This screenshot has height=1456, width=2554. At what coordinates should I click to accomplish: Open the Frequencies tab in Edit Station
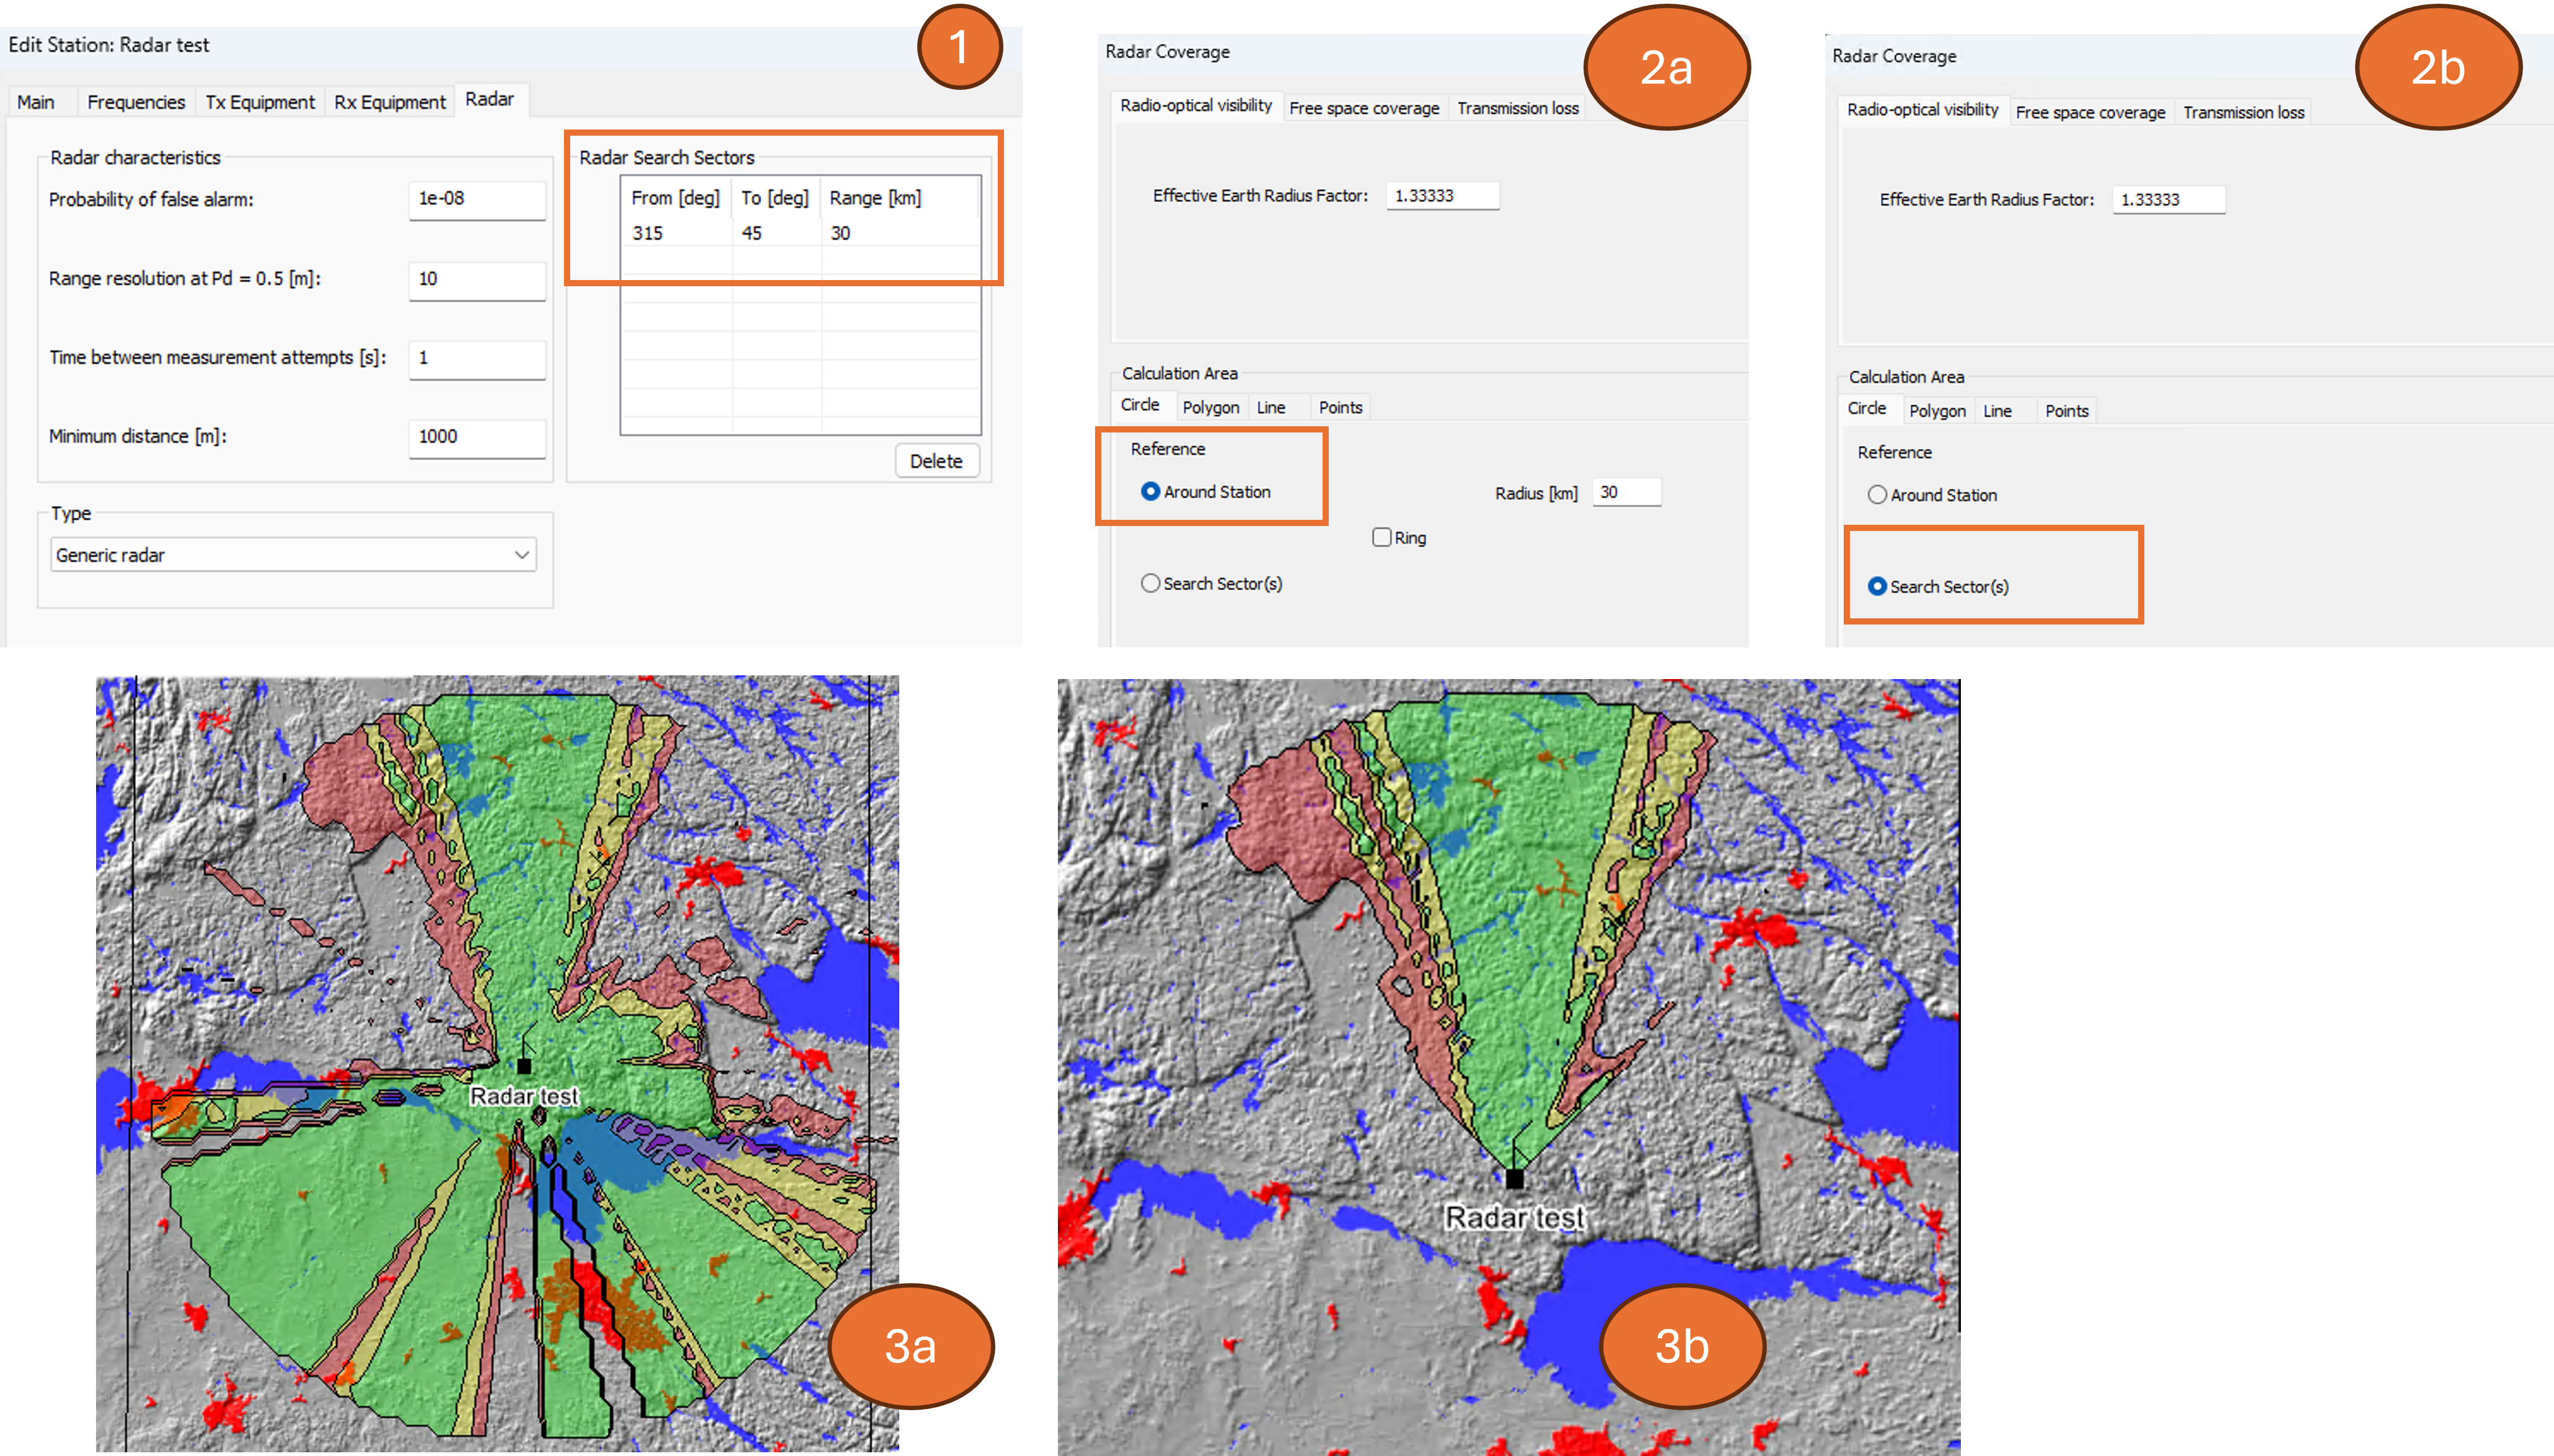135,102
